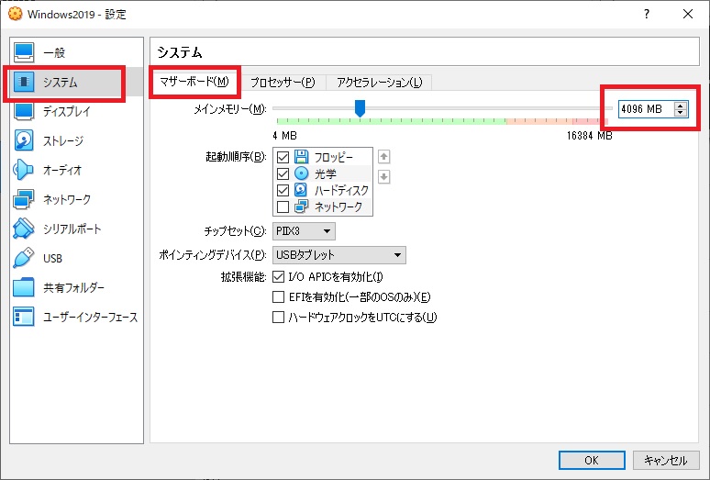Click the 起動順序 boot order label
This screenshot has width=710, height=480.
coord(236,157)
